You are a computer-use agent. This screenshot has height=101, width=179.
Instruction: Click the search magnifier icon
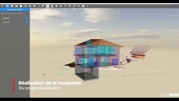3,14
